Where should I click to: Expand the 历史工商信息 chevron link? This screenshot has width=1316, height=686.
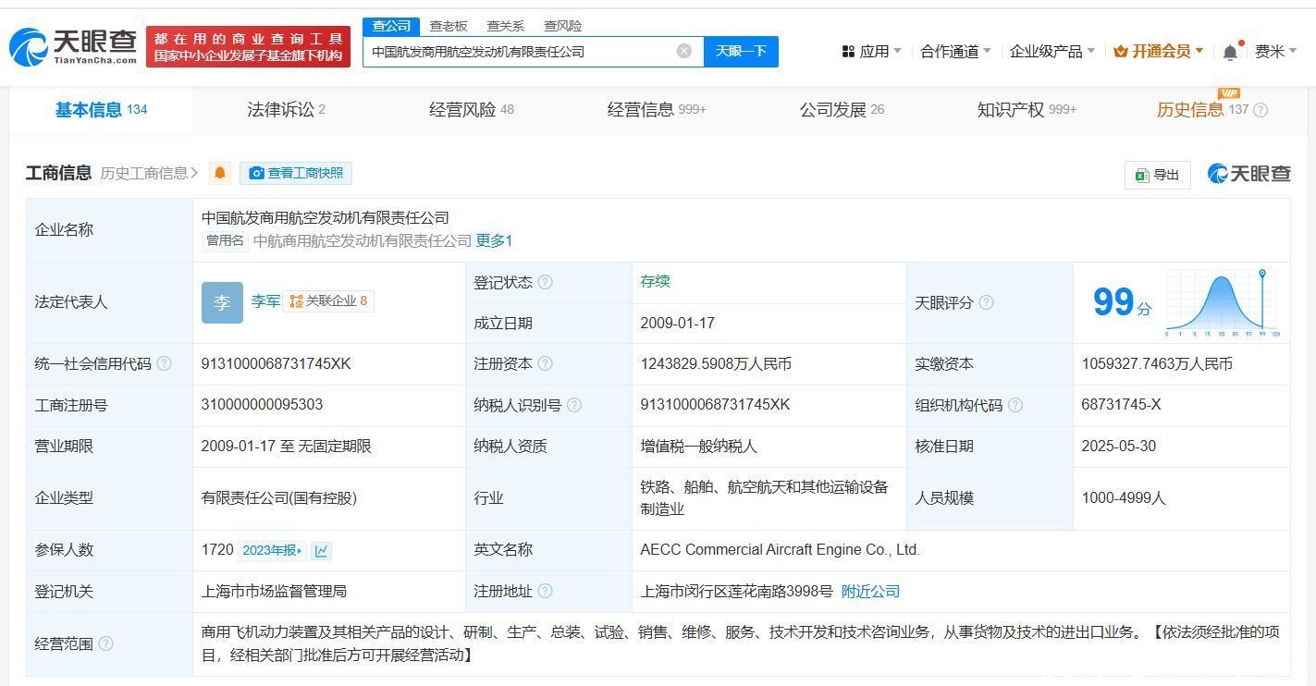coord(149,173)
